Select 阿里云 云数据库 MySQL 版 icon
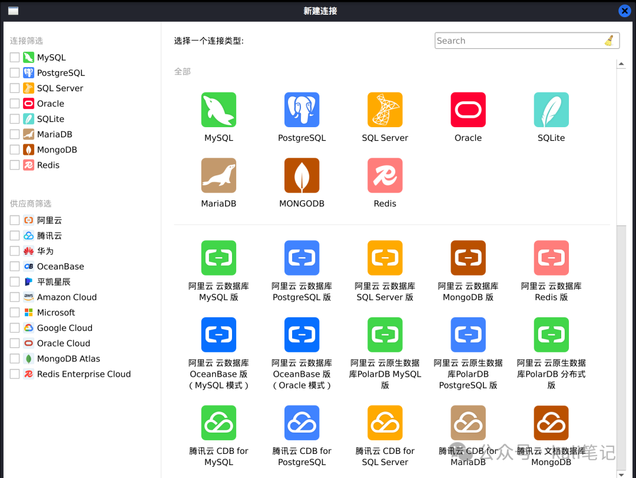Image resolution: width=636 pixels, height=478 pixels. point(218,258)
